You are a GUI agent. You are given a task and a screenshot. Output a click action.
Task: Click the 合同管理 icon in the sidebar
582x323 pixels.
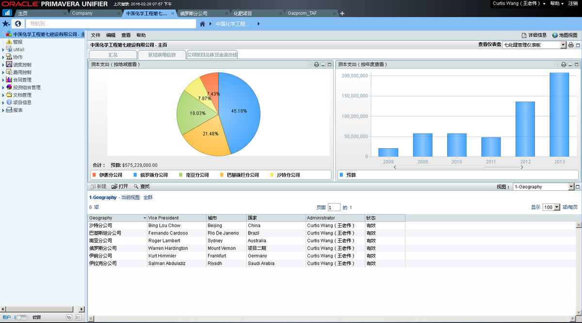tap(9, 79)
